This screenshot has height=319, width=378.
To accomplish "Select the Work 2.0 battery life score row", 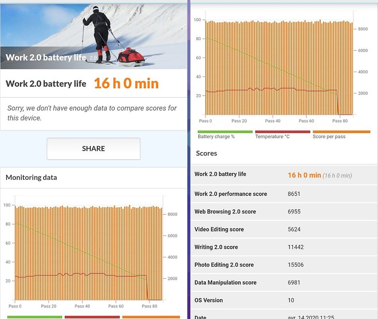I will coord(284,175).
